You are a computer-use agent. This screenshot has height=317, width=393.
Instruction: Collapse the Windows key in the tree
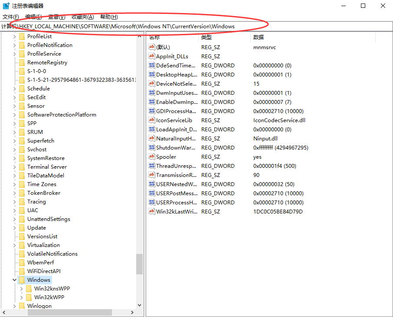pyautogui.click(x=15, y=280)
